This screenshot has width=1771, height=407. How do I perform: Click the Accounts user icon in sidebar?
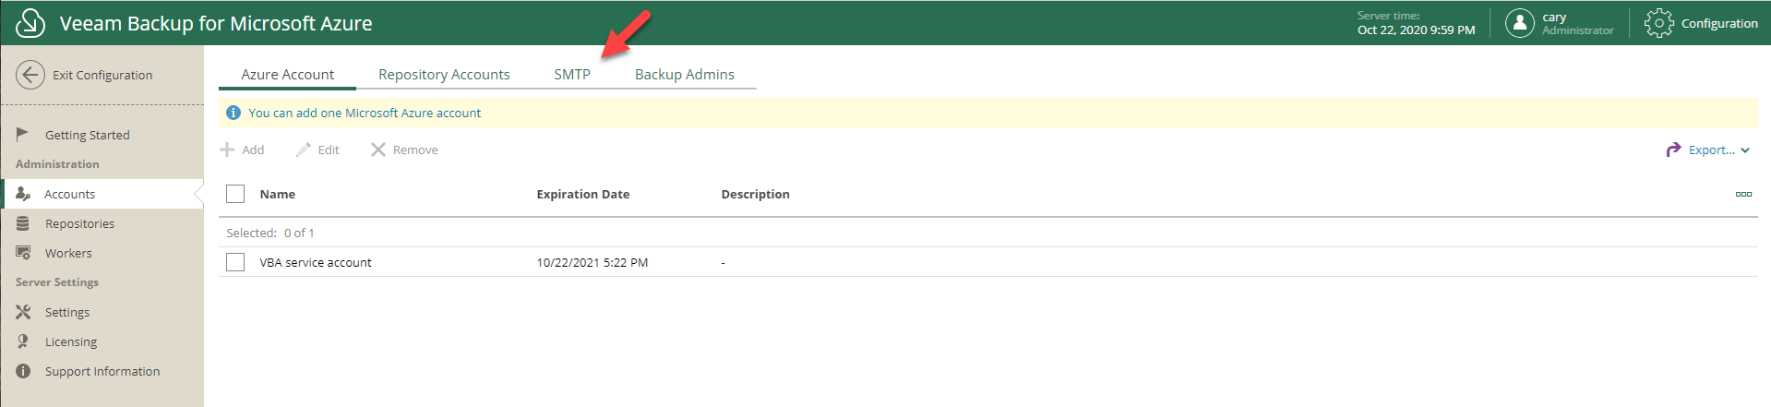(x=23, y=194)
